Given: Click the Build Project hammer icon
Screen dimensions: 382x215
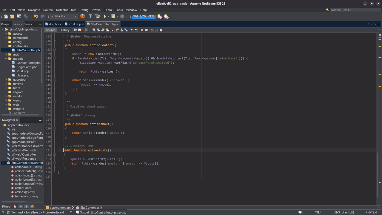Looking at the screenshot, I should 91,16.
